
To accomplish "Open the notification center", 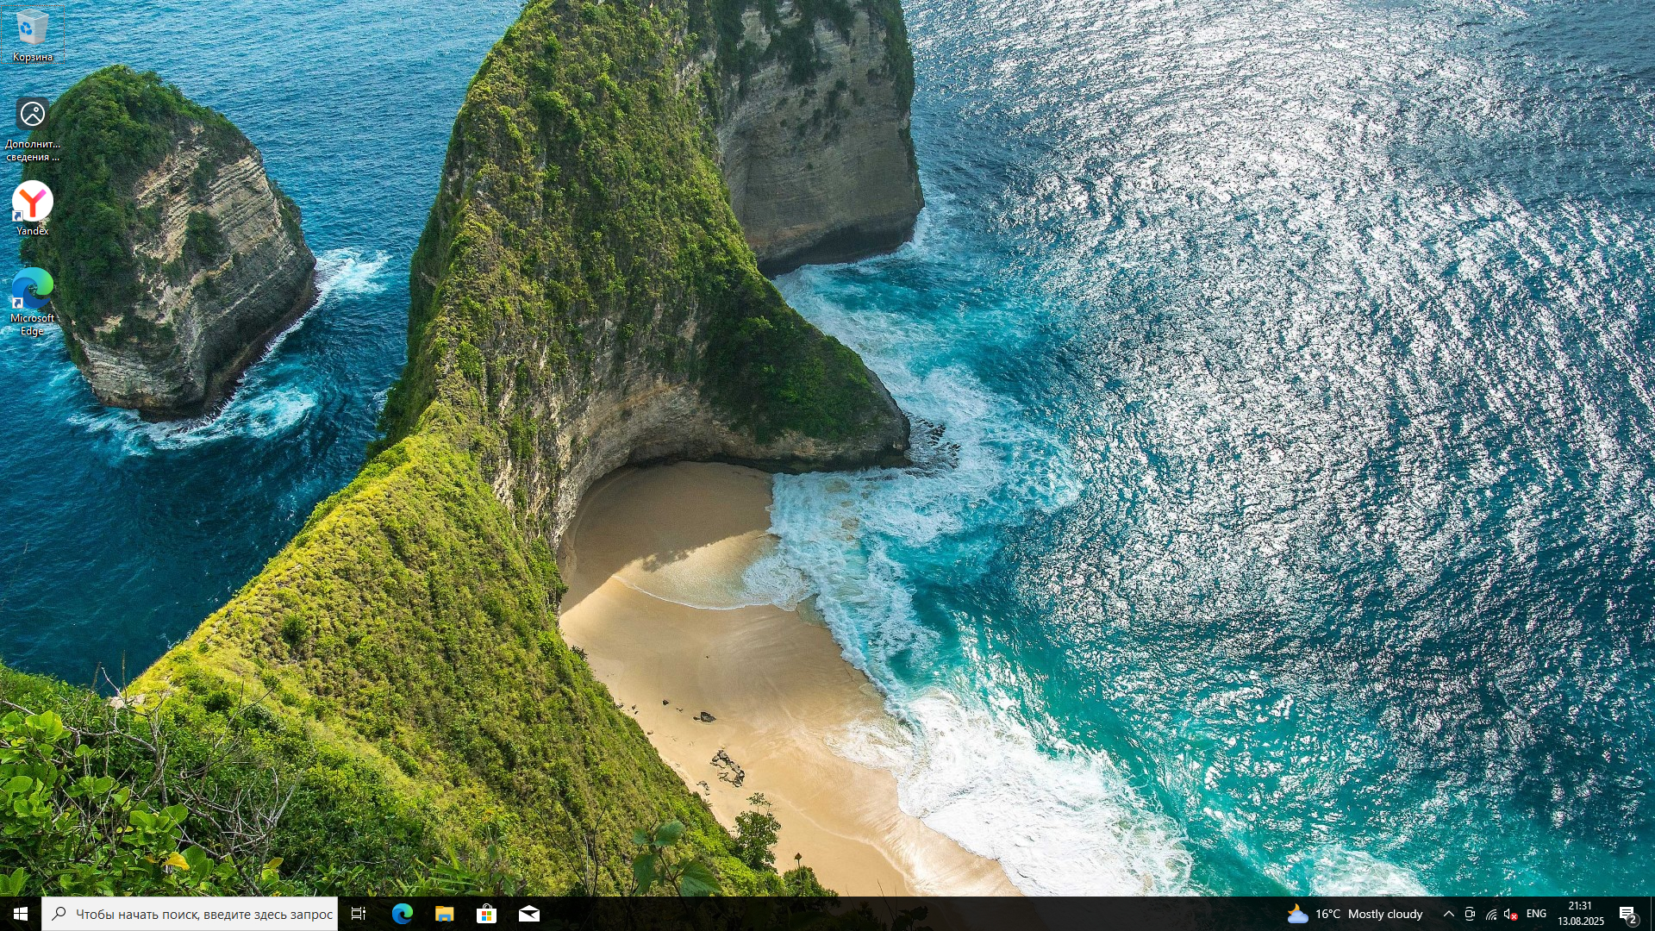I will pyautogui.click(x=1628, y=915).
